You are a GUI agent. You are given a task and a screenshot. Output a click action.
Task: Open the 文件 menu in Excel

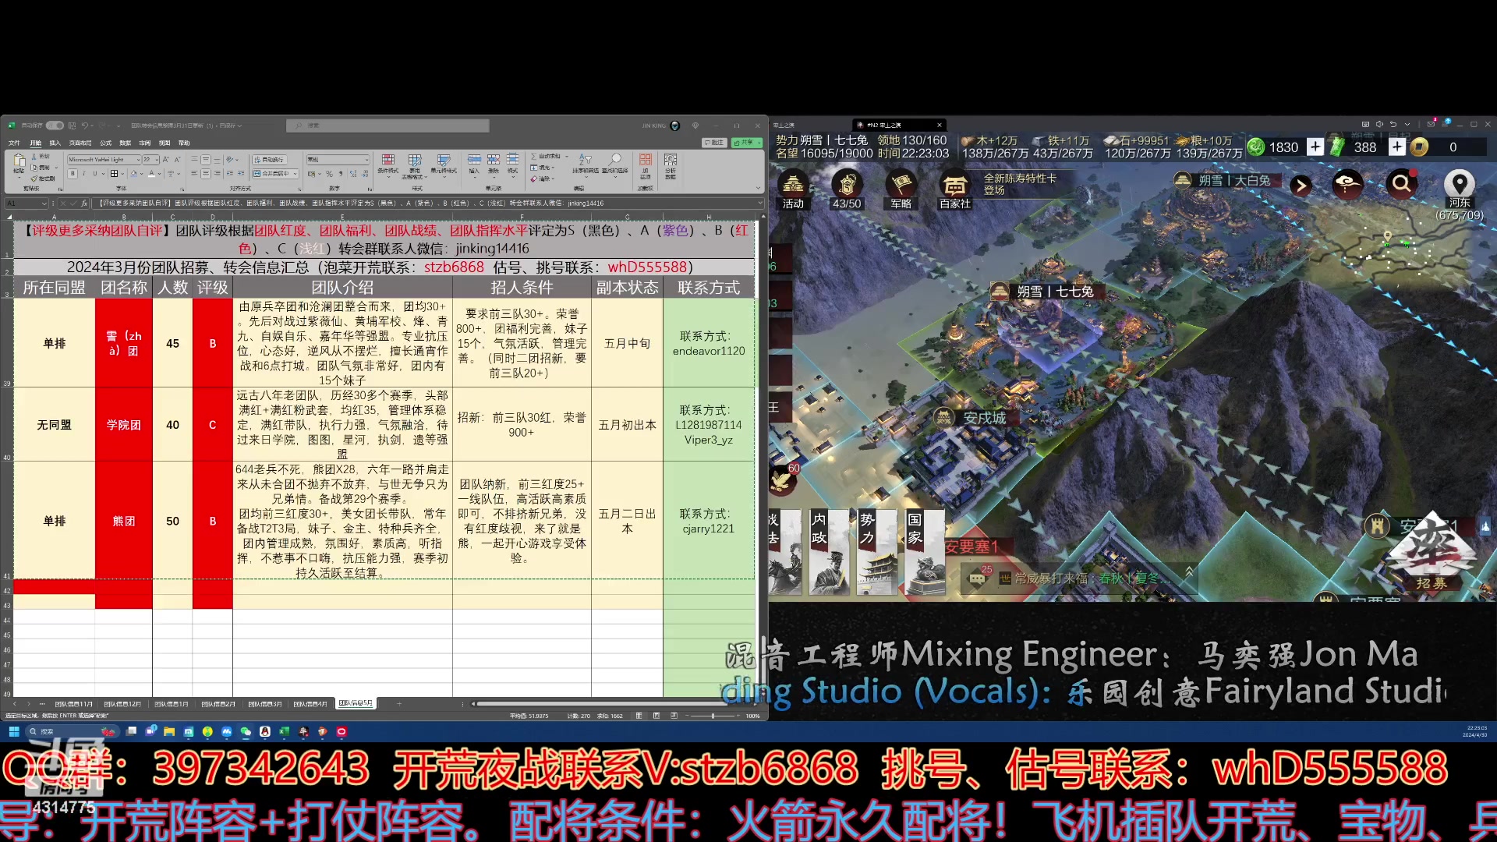(x=14, y=143)
